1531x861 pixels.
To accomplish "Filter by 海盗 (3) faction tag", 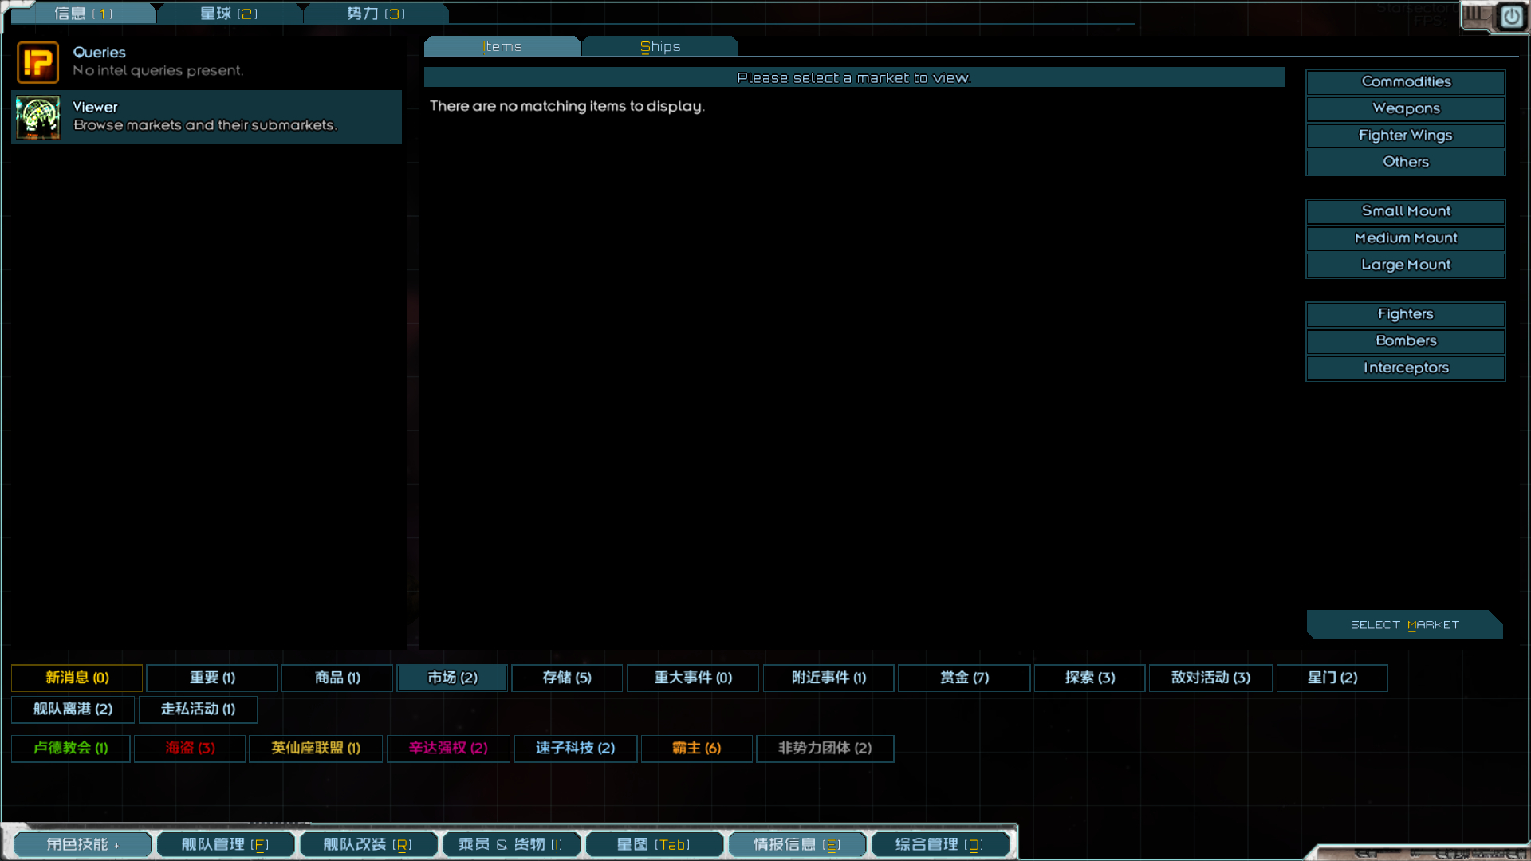I will 190,749.
